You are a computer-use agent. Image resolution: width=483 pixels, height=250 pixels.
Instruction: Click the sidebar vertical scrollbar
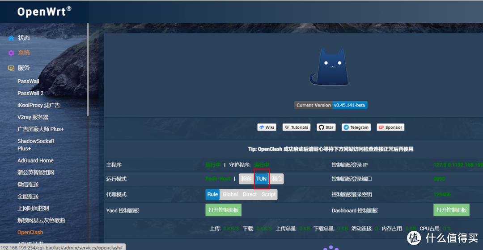[88, 70]
